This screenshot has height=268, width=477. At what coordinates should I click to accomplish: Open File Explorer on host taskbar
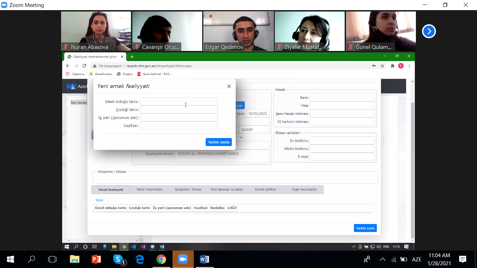click(75, 259)
